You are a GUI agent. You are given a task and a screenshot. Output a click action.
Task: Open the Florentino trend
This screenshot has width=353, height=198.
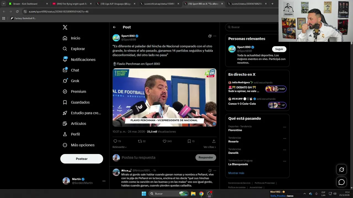[x=235, y=130]
